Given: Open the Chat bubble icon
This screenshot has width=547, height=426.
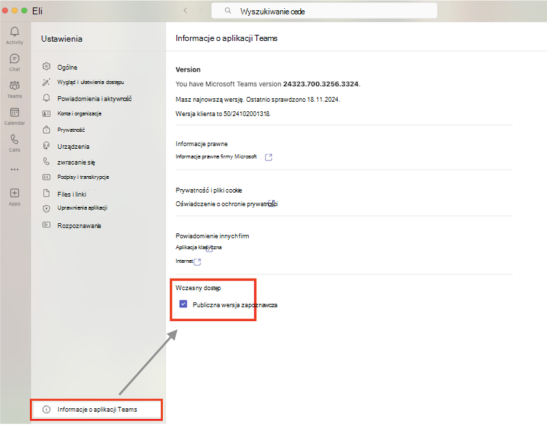Looking at the screenshot, I should 14,59.
